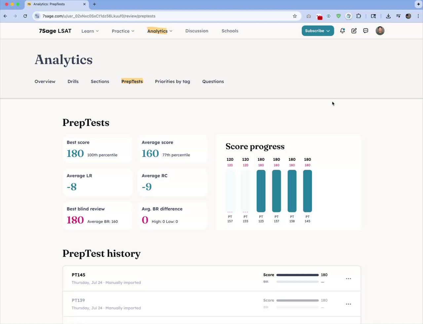Click the '100th percentile' text
Viewport: 423px width, 324px height.
pyautogui.click(x=102, y=155)
